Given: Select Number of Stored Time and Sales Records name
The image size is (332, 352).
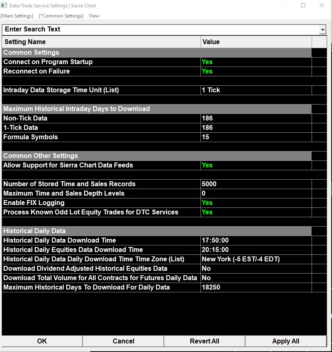Looking at the screenshot, I should point(101,184).
